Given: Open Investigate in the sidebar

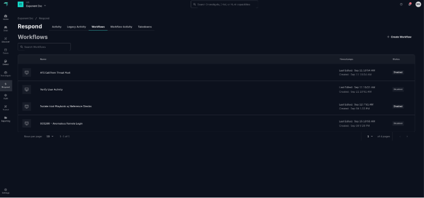Looking at the screenshot, I should (x=6, y=74).
